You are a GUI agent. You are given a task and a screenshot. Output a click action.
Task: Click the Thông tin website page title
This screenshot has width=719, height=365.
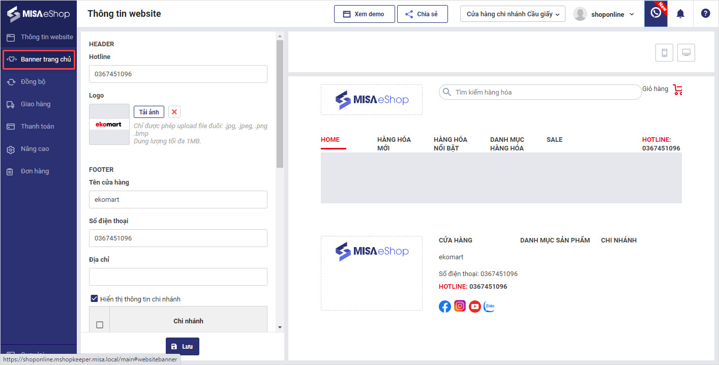click(124, 14)
